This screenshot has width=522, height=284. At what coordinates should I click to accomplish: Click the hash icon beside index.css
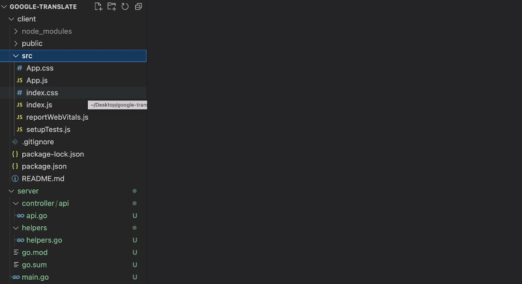[19, 93]
